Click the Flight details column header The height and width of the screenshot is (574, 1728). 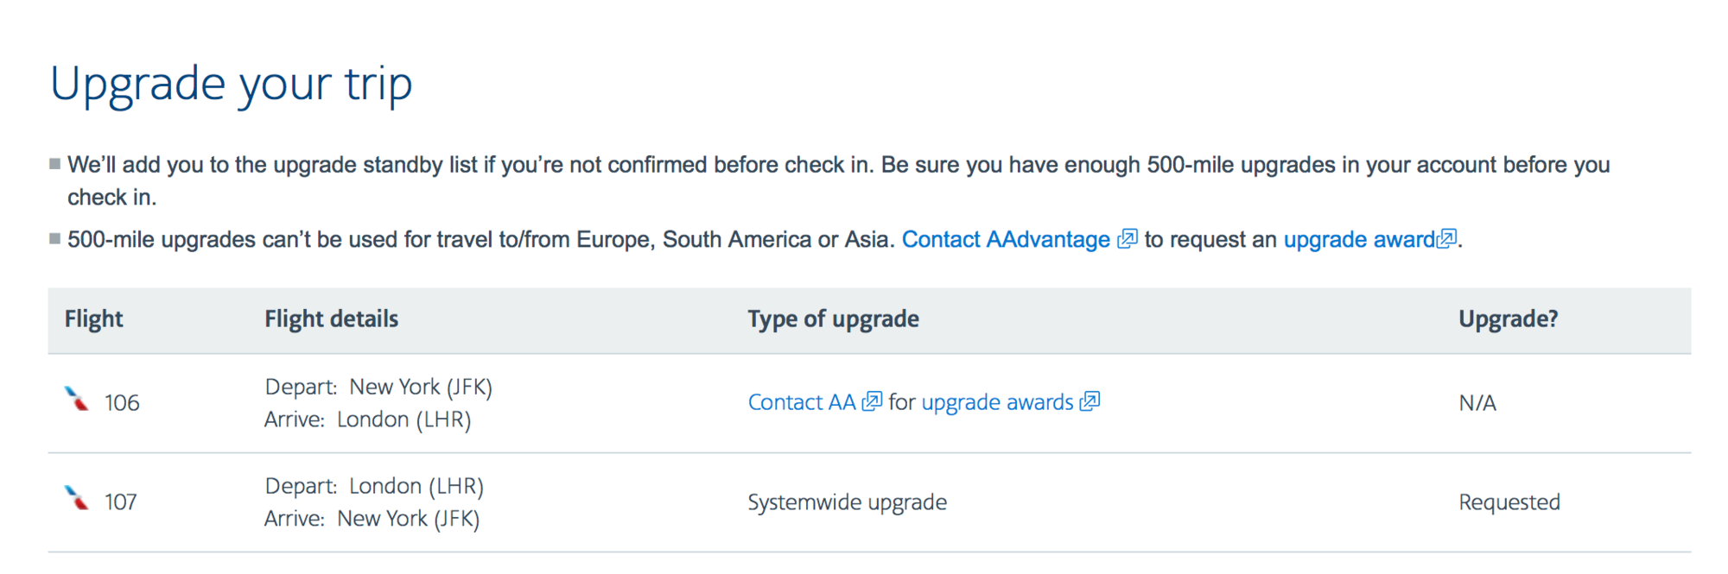[x=331, y=319]
